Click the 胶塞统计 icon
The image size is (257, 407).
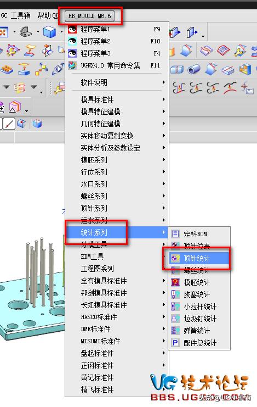175,294
